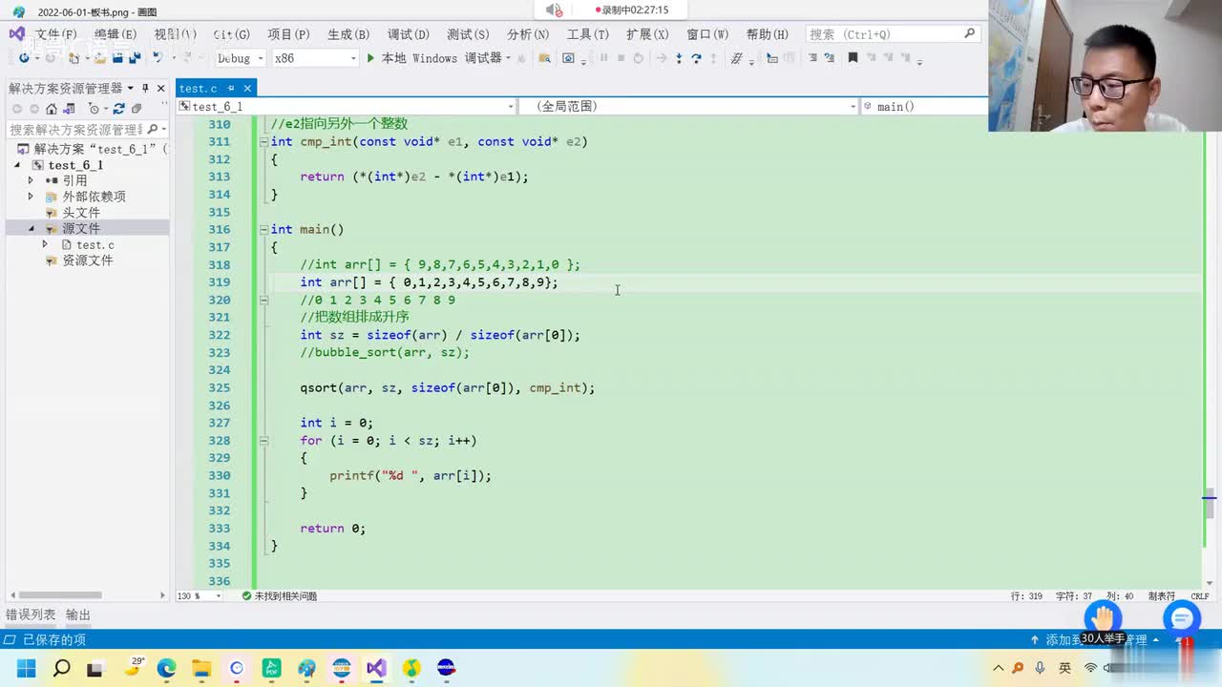Pin the Solution Explorer panel
The image size is (1222, 687).
click(145, 88)
